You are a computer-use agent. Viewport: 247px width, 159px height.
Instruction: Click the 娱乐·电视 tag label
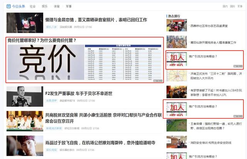(51, 150)
